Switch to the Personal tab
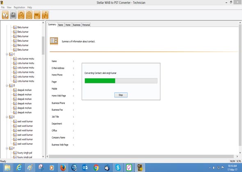The width and height of the screenshot is (242, 172). tap(86, 25)
